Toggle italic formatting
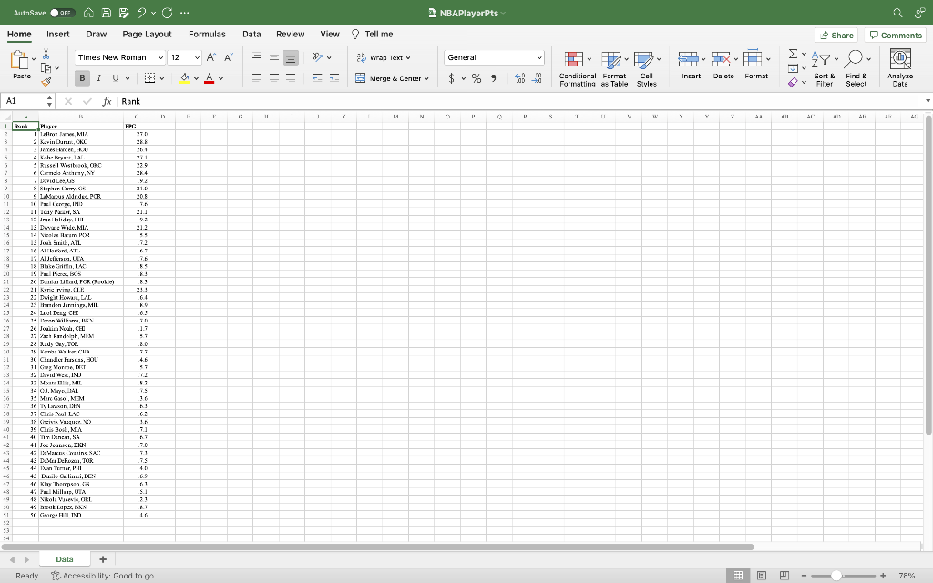 [97, 79]
